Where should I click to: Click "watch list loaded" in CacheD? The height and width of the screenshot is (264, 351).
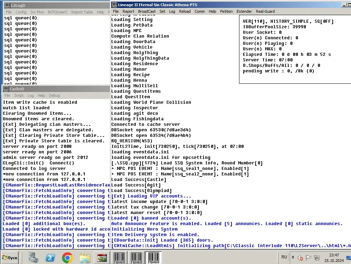coord(26,108)
